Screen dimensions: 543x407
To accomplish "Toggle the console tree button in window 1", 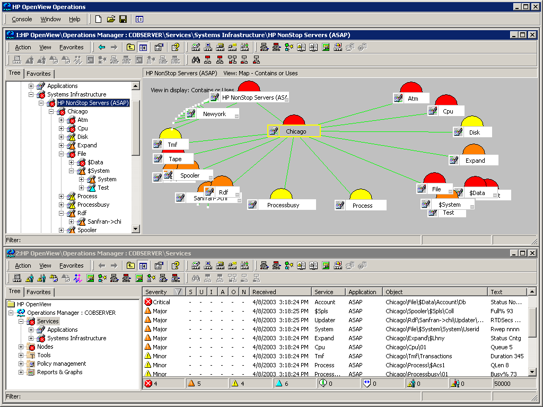I will 143,47.
